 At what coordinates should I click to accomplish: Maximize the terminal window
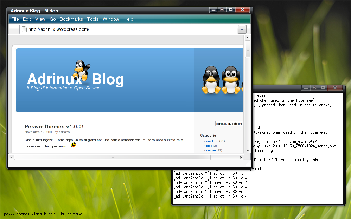(x=323, y=88)
